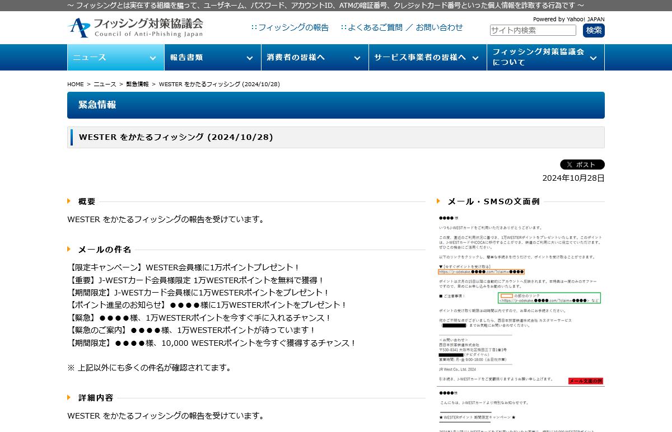Select subject line starting 【限定キャンペーン】
This screenshot has height=432, width=672.
click(x=184, y=267)
